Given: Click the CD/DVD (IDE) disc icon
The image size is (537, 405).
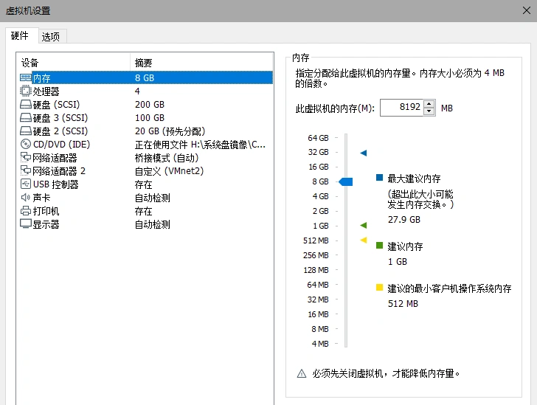Looking at the screenshot, I should click(x=26, y=145).
